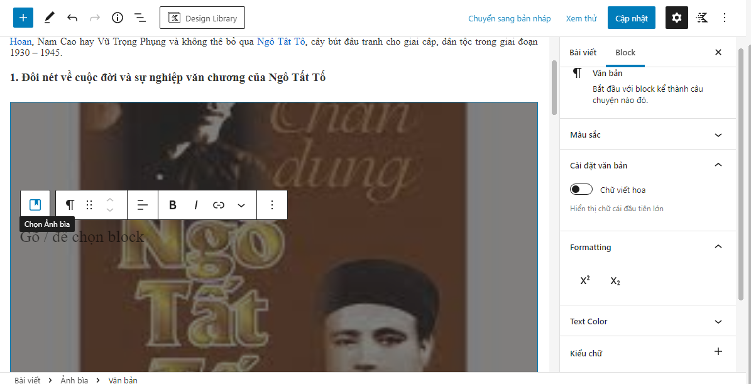Select the Chọn Ảnh bìa parent block icon
This screenshot has height=384, width=751.
tap(35, 205)
